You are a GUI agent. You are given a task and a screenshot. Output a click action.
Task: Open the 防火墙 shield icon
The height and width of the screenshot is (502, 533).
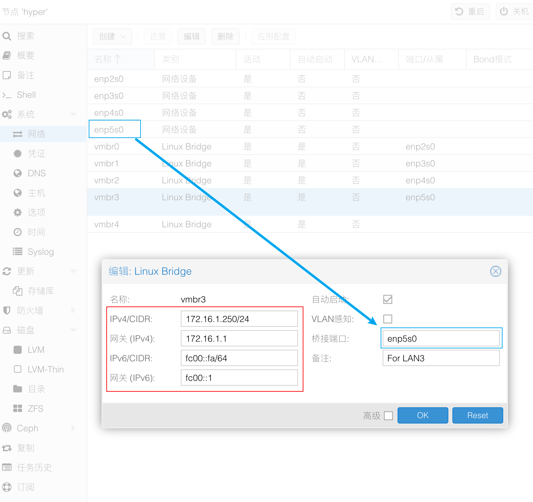(7, 310)
